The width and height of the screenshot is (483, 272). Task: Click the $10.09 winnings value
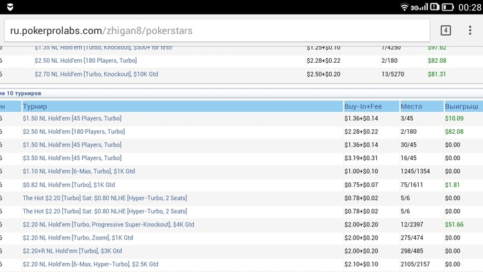tap(454, 118)
